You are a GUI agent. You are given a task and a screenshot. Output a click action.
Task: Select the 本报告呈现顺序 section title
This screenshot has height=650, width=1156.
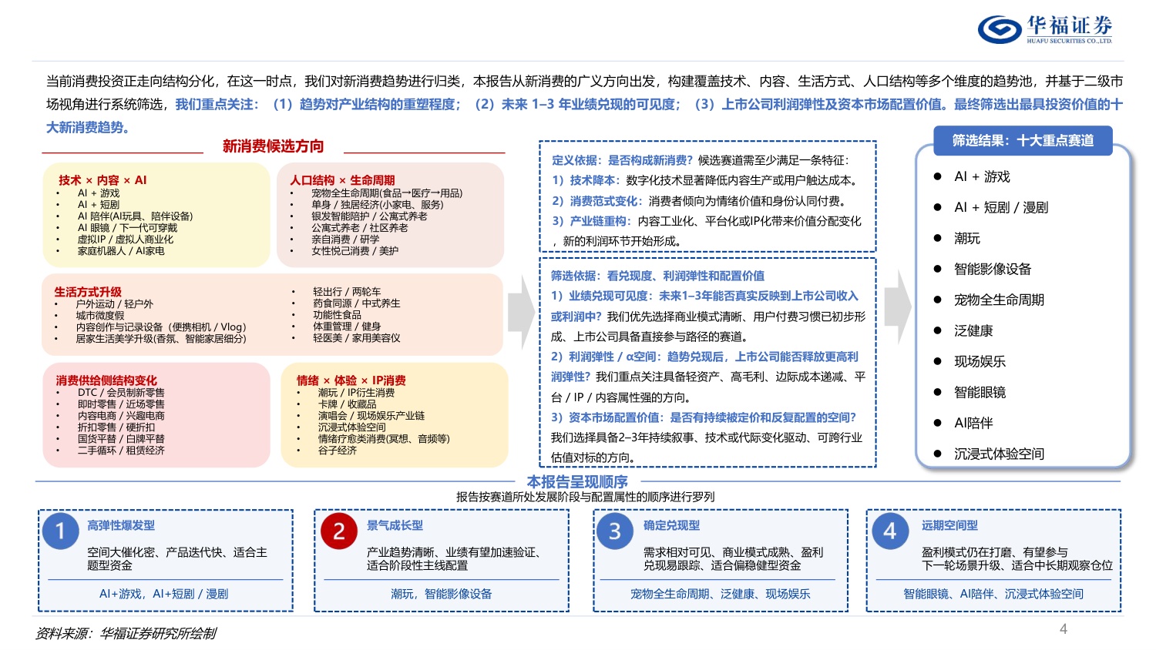(577, 482)
